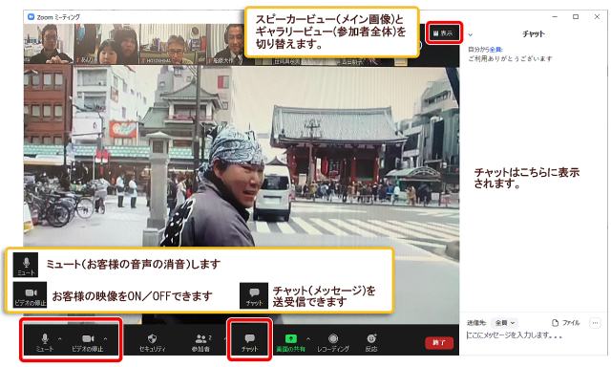Screen dimensions: 611x367
Task: Open the recipient 全員 dropdown
Action: [x=504, y=323]
